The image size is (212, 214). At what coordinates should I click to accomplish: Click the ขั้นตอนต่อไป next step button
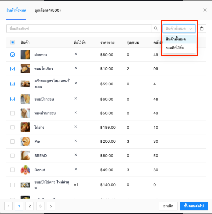[194, 206]
